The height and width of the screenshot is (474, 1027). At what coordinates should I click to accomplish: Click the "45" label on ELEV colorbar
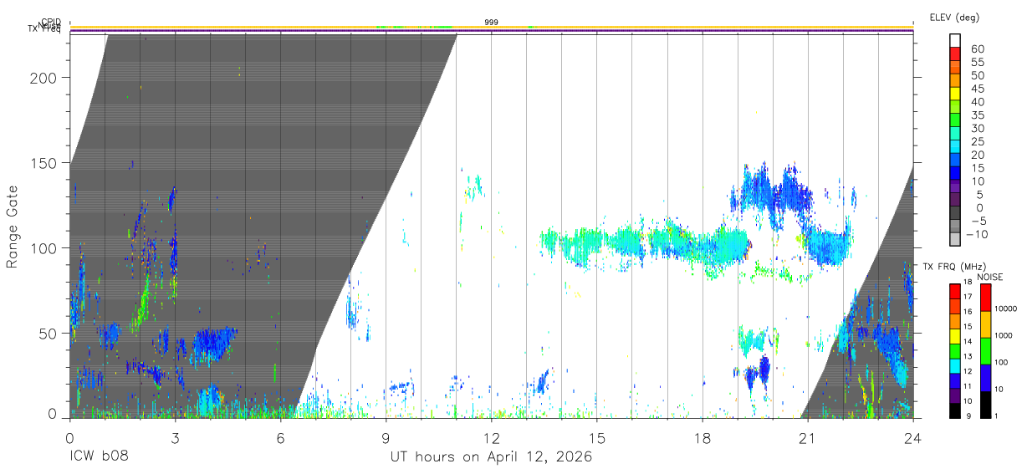(x=977, y=89)
